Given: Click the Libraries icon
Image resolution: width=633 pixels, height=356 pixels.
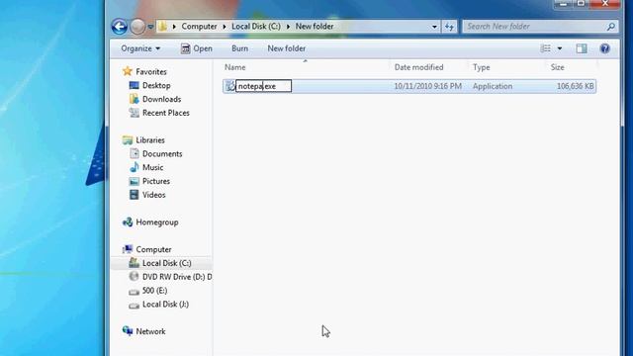Looking at the screenshot, I should pyautogui.click(x=128, y=140).
